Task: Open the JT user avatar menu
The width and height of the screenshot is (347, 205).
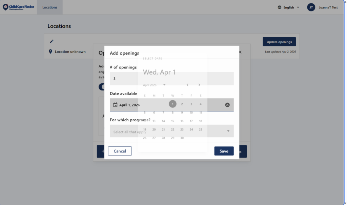Action: tap(311, 7)
